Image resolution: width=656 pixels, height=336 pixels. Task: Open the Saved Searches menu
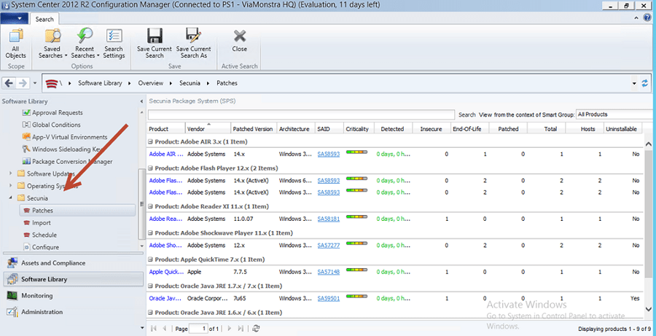52,44
